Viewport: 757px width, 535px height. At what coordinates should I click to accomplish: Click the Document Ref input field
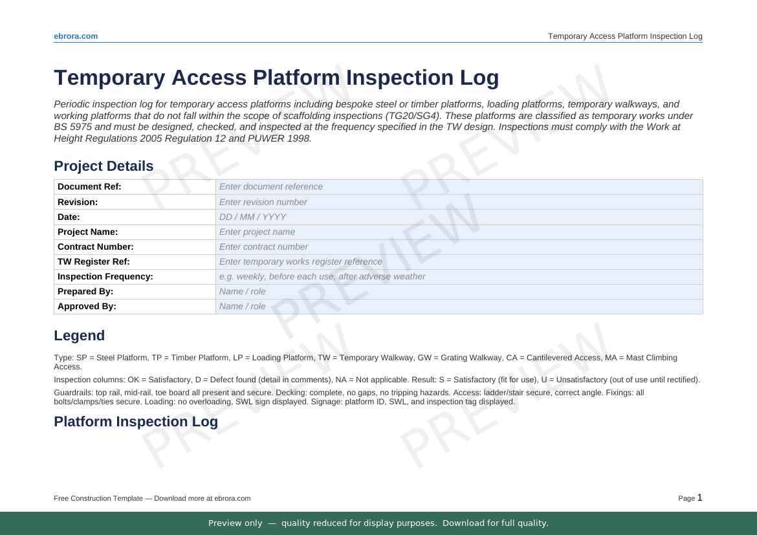[458, 187]
